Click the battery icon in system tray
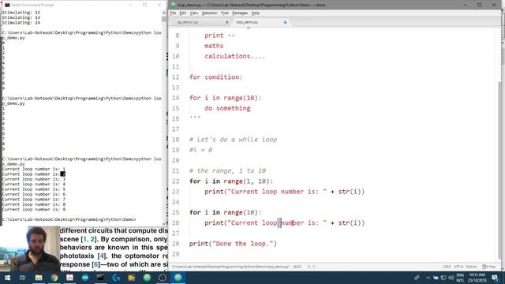Viewport: 505px width, 284px height. 436,278
